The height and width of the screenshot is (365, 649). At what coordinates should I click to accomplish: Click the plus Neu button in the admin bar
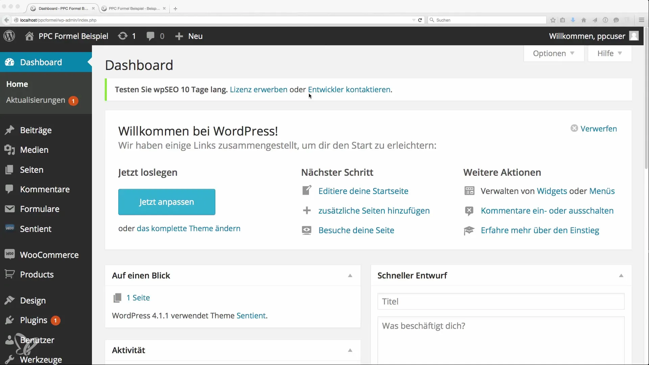pos(189,36)
